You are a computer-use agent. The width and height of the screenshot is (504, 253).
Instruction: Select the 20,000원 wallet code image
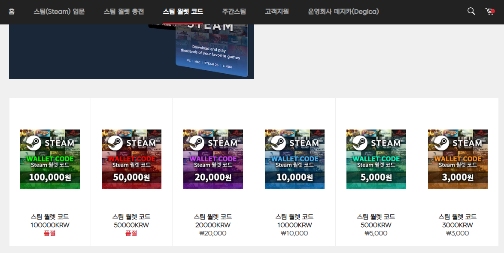point(213,159)
